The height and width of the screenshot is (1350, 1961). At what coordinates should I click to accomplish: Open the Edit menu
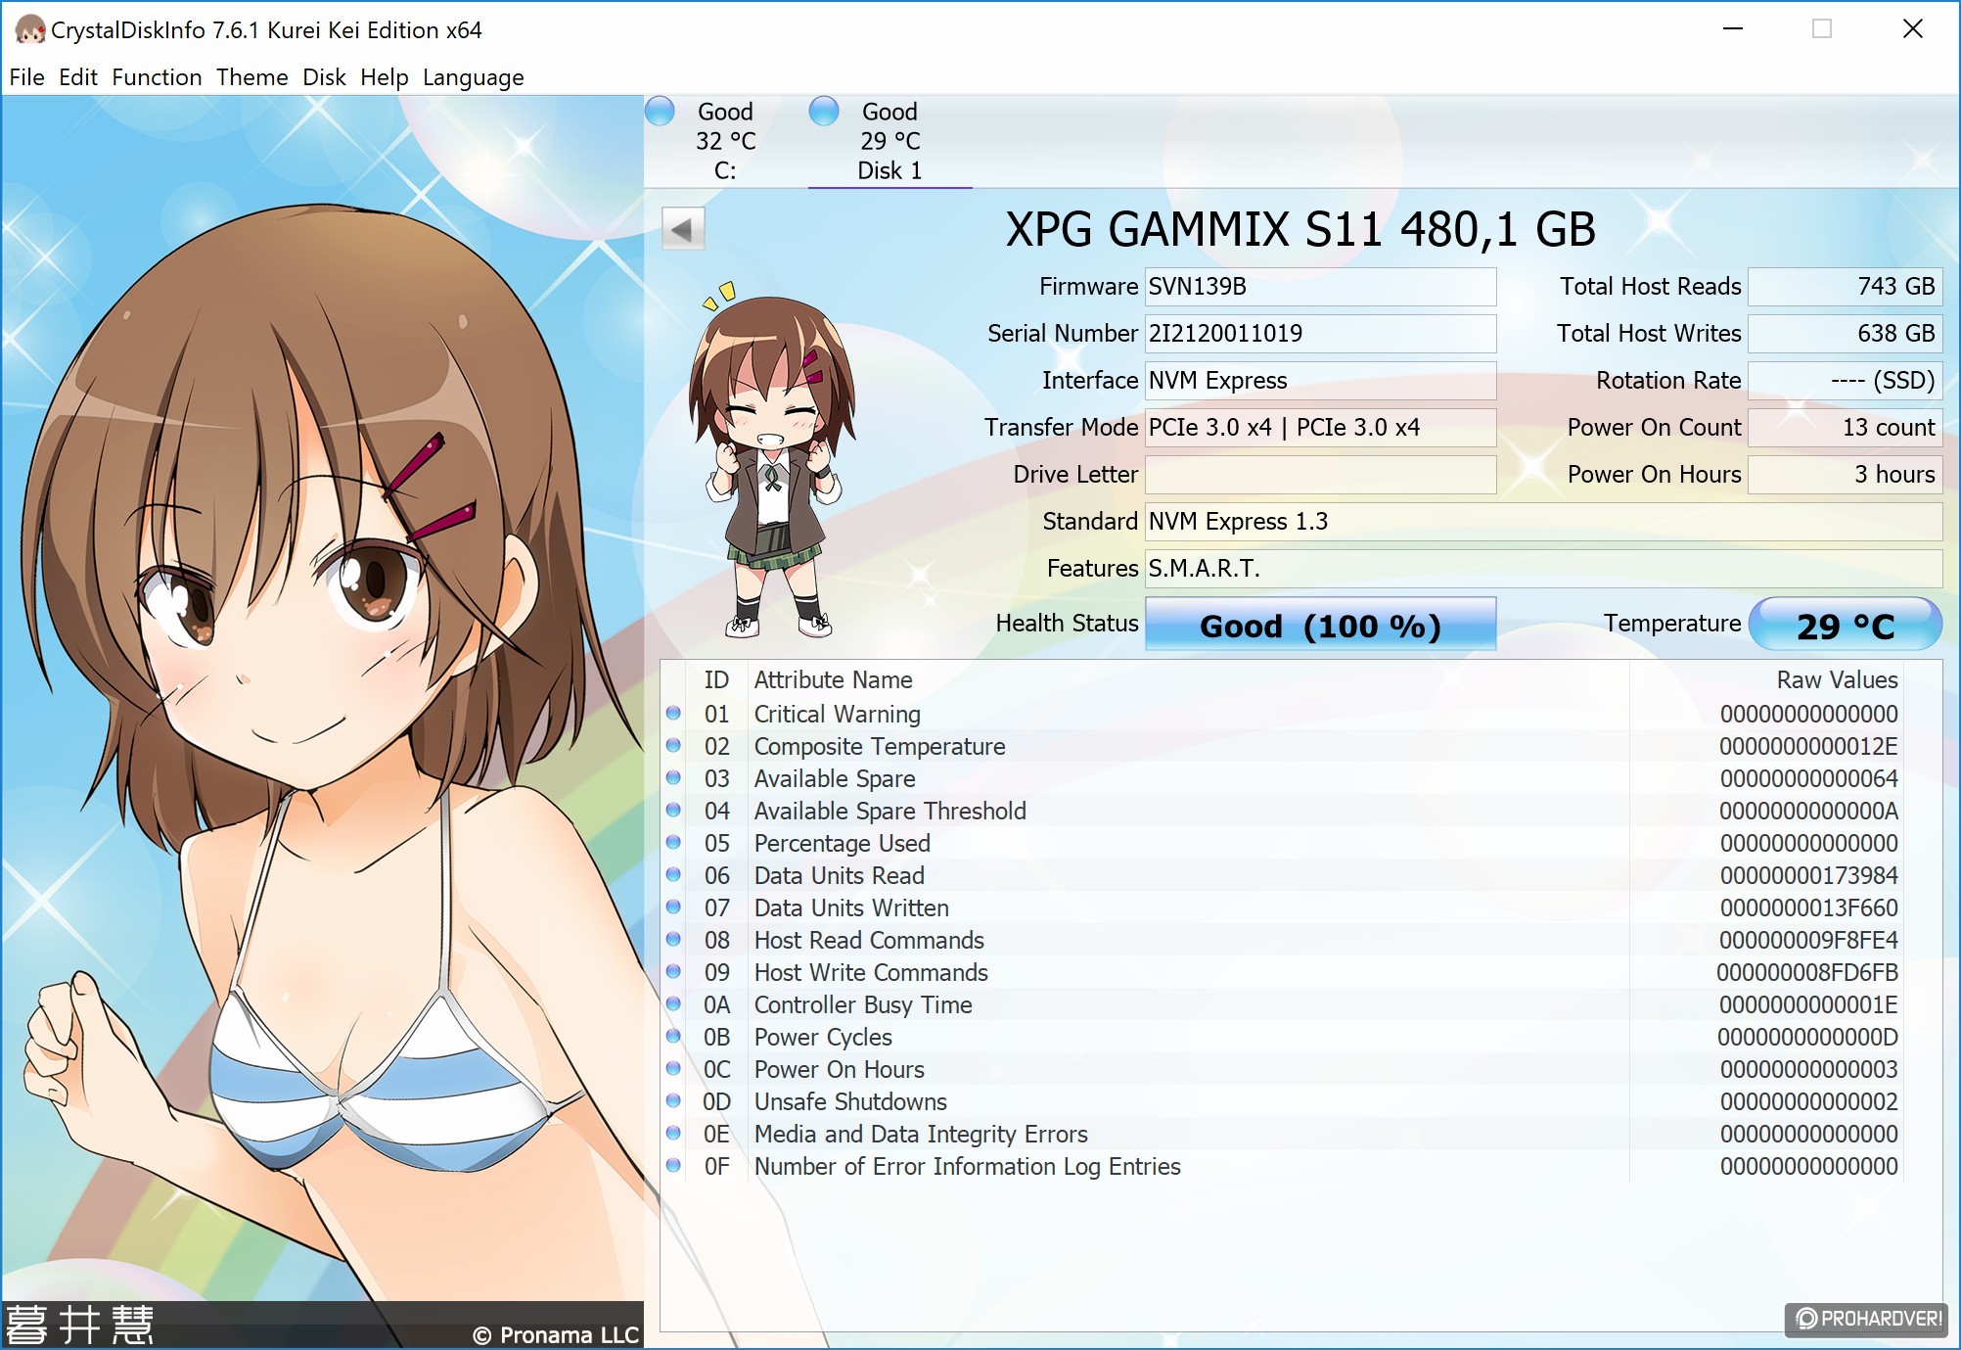coord(77,77)
